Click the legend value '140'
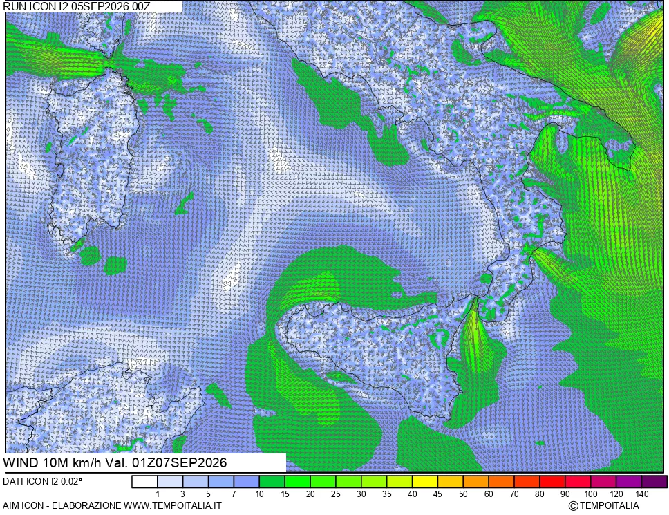 pyautogui.click(x=641, y=494)
